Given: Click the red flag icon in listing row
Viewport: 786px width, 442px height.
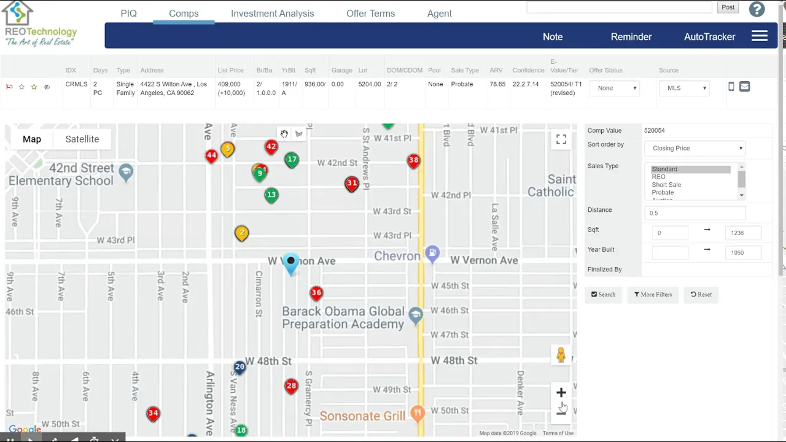Looking at the screenshot, I should pos(9,87).
